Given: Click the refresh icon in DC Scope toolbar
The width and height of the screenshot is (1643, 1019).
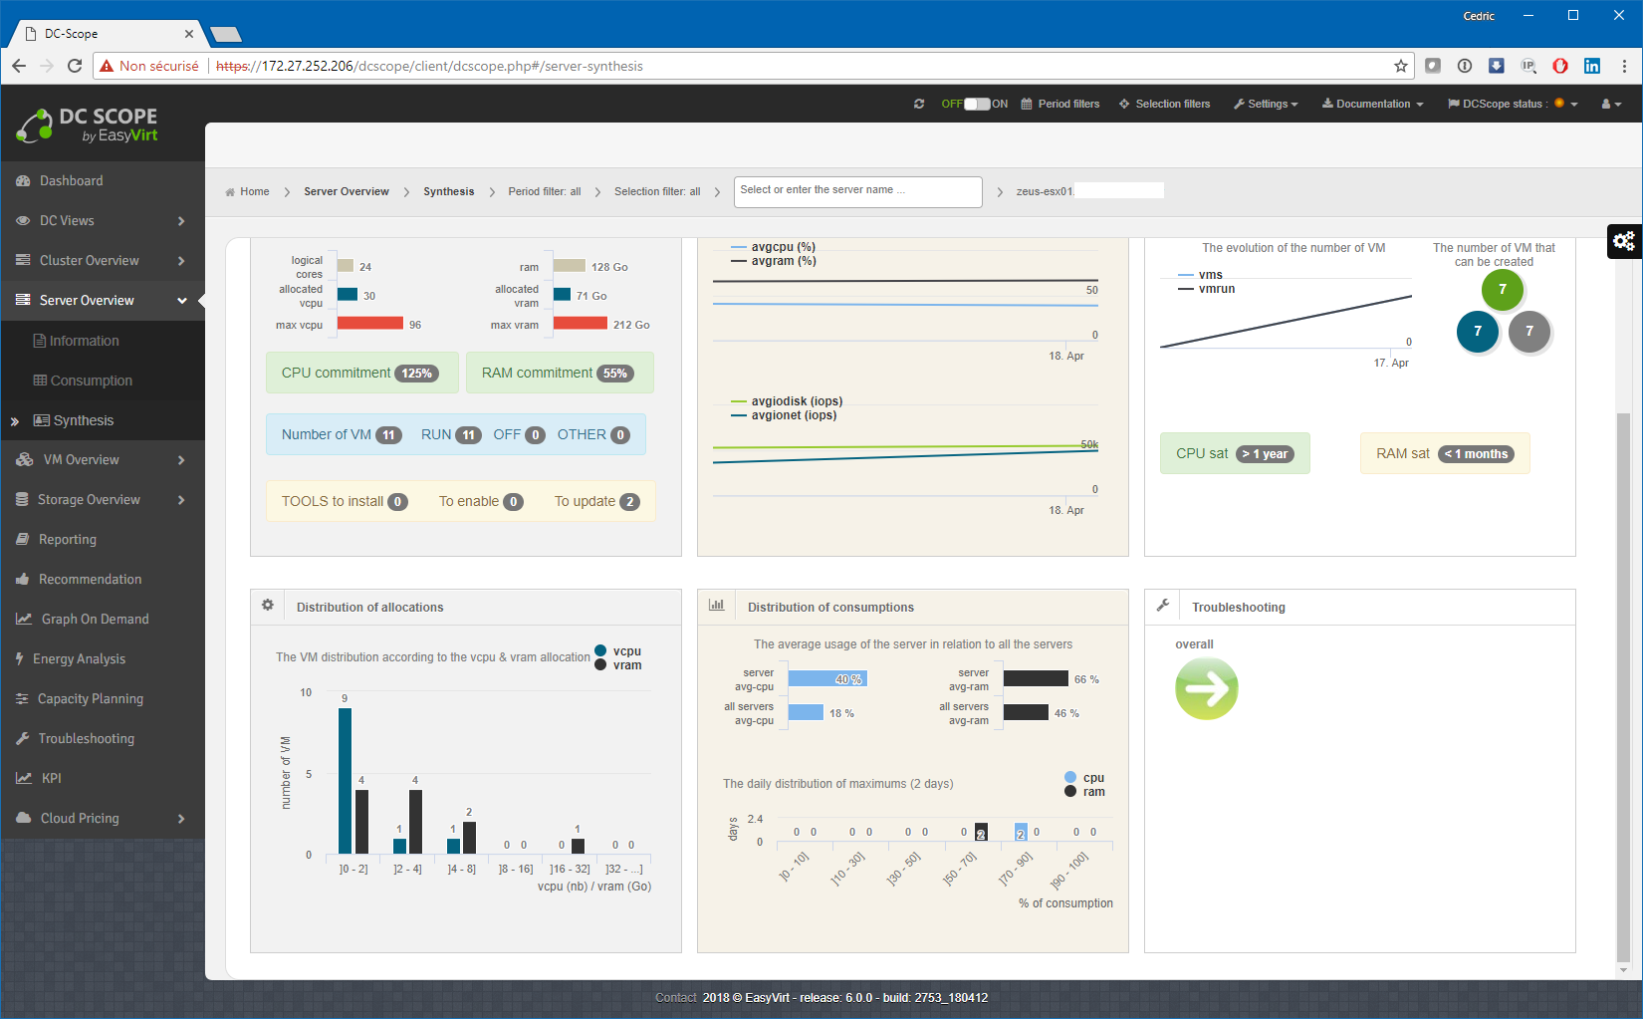Looking at the screenshot, I should click(x=918, y=104).
